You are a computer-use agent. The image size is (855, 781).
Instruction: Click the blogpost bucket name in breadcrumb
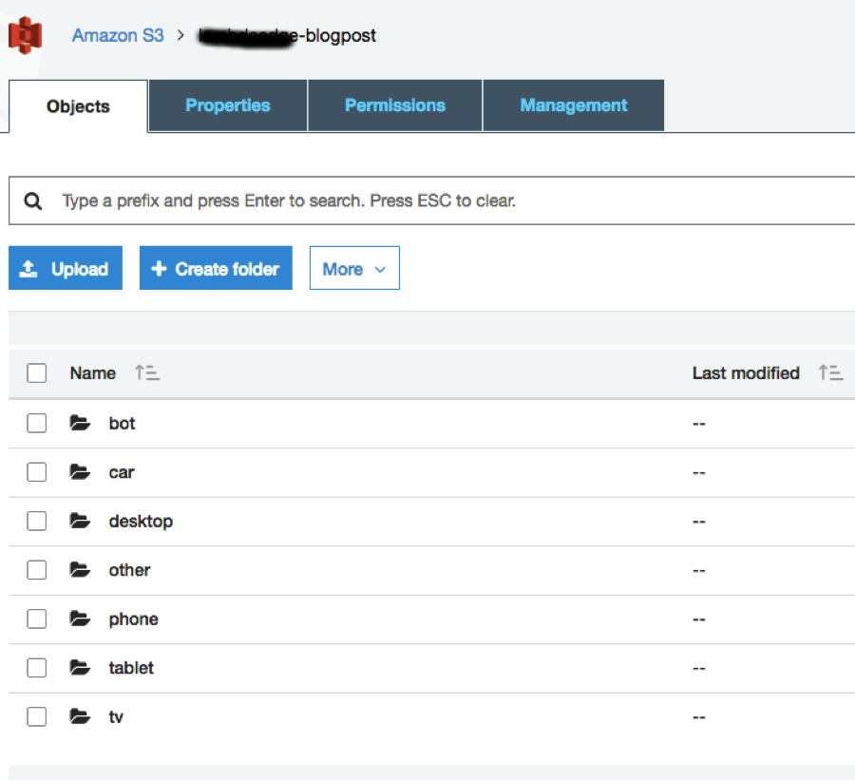pyautogui.click(x=287, y=35)
